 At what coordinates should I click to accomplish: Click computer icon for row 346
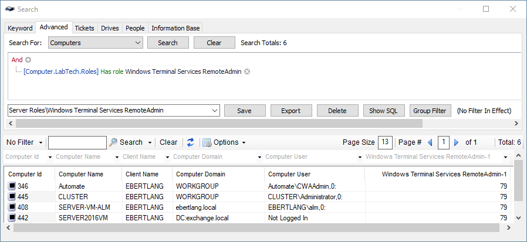[12, 186]
